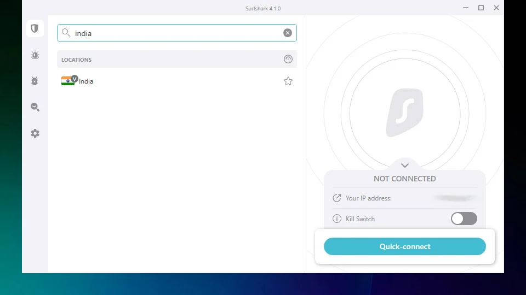
Task: Click the LOCATIONS header label
Action: click(77, 60)
